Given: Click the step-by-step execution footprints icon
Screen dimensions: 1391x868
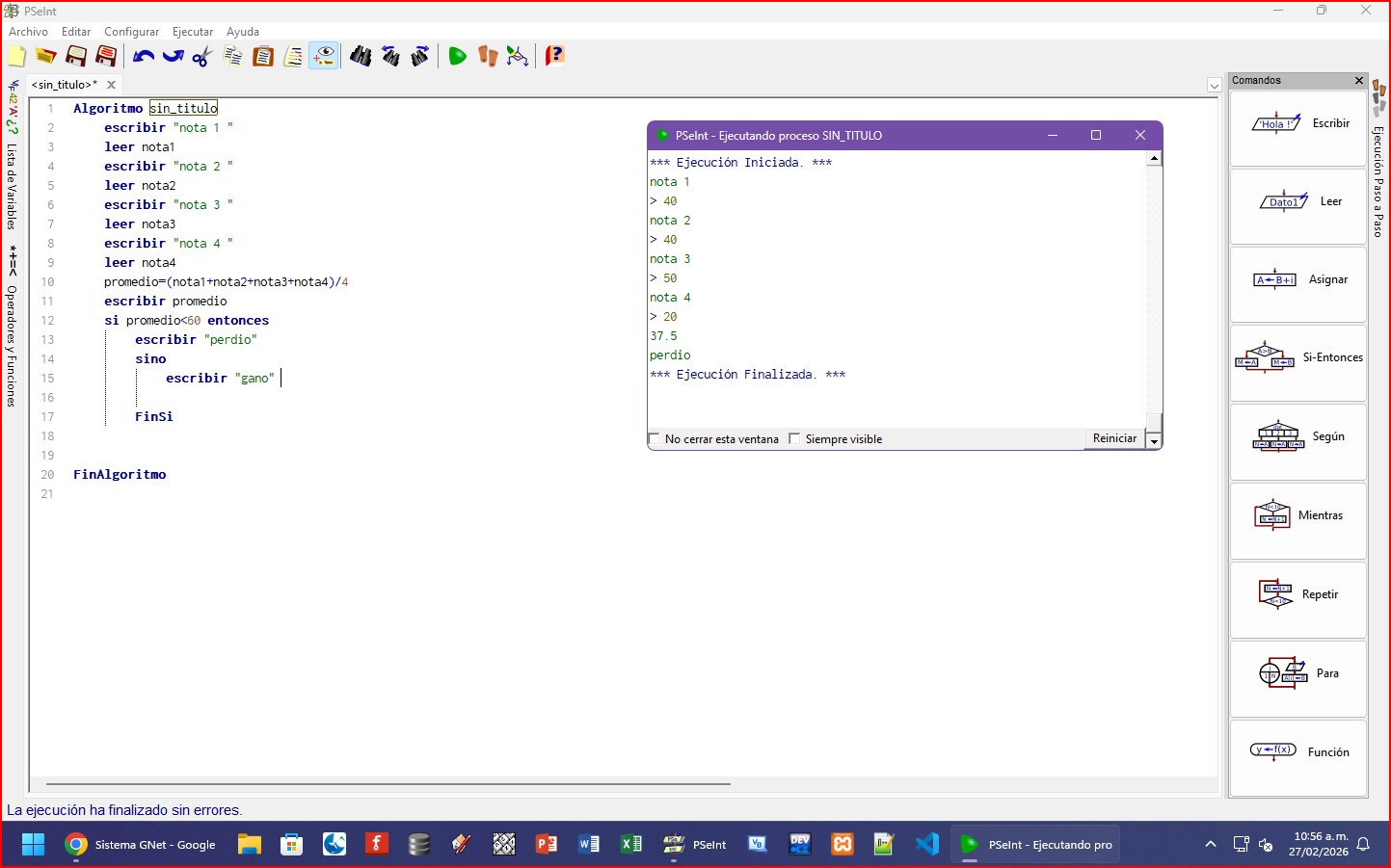Looking at the screenshot, I should click(x=488, y=57).
